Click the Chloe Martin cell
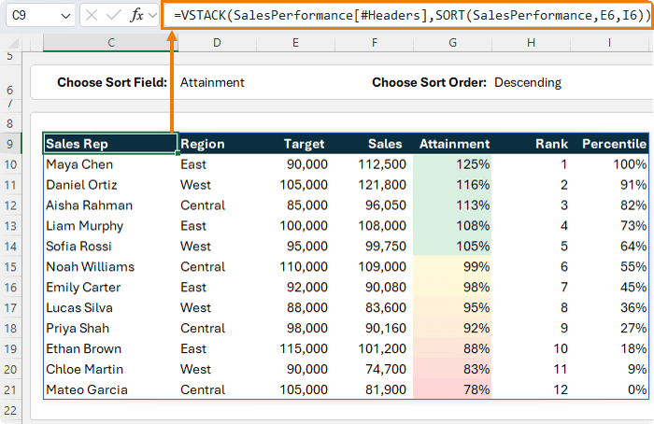Viewport: 654px width, 424px height. [110, 369]
